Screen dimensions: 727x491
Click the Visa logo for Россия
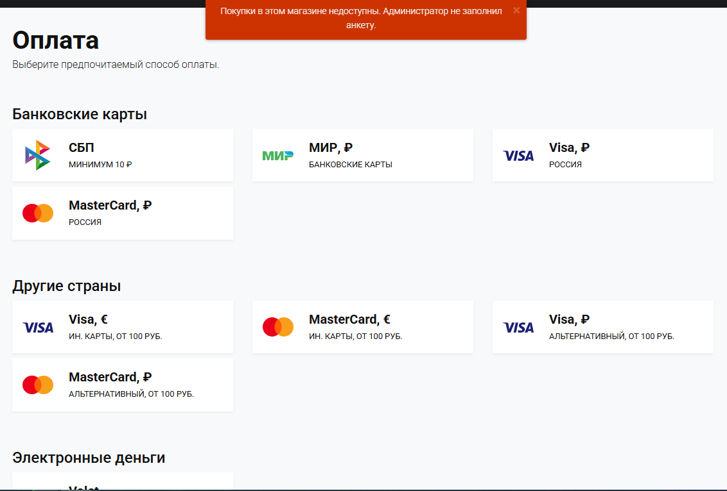tap(518, 155)
